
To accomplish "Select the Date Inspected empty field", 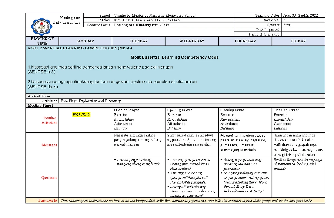I will coord(303,29).
